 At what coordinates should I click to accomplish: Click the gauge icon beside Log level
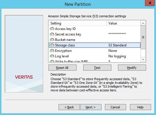(52, 56)
